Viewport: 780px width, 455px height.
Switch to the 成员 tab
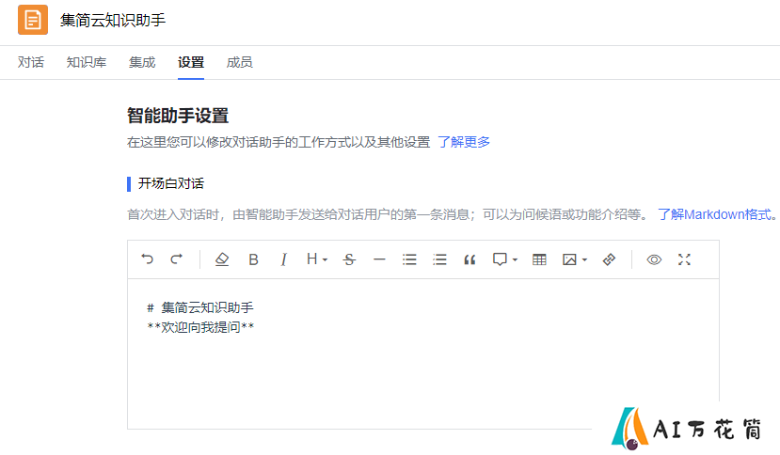[239, 63]
